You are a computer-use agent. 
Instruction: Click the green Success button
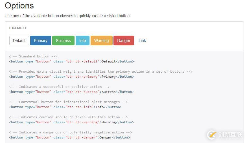[63, 41]
